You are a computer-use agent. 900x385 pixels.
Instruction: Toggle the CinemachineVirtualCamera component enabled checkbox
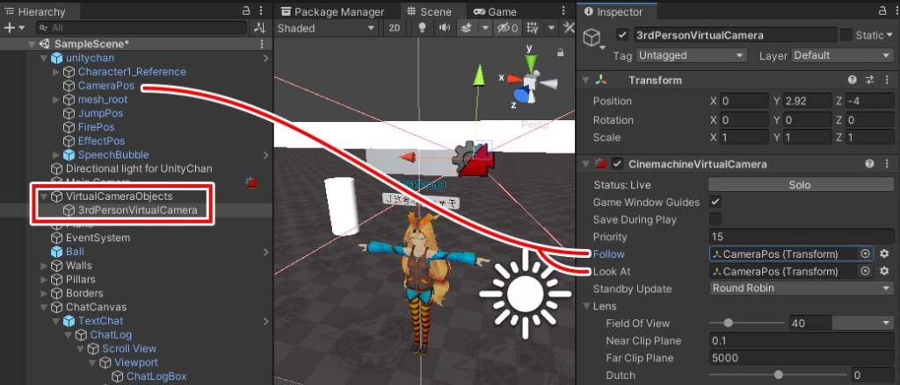[618, 164]
